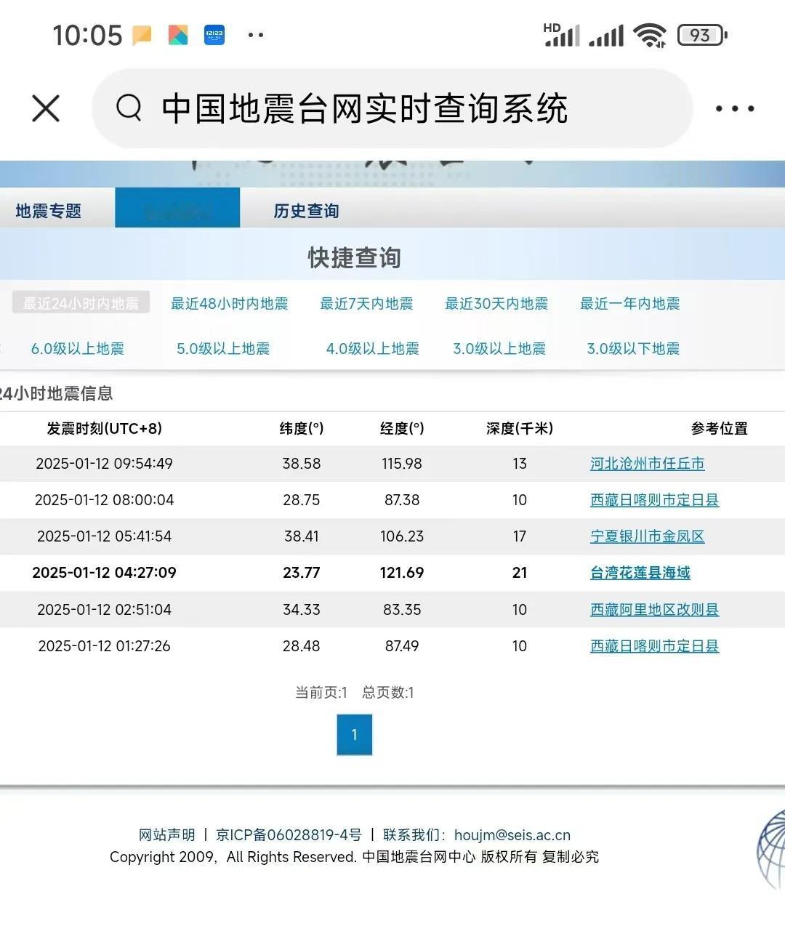This screenshot has width=785, height=934.
Task: Select the highlighted blue middle tab
Action: tap(177, 208)
